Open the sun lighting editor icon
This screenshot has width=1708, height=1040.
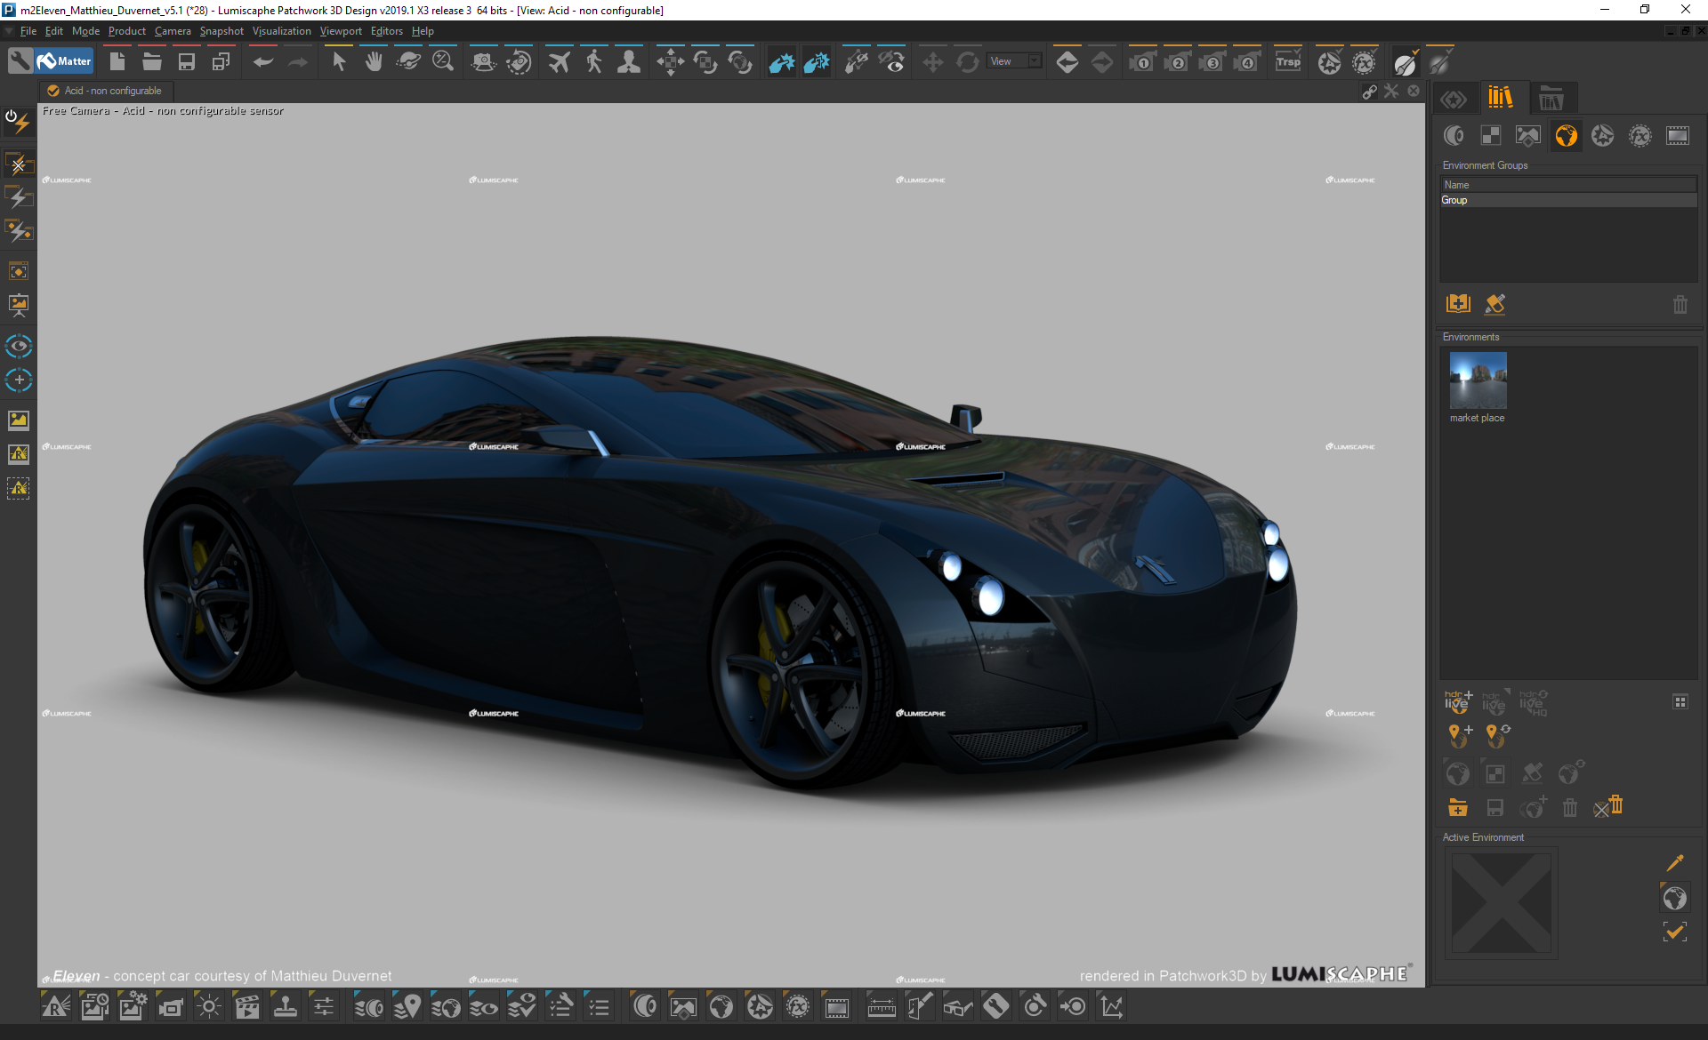(x=209, y=1007)
